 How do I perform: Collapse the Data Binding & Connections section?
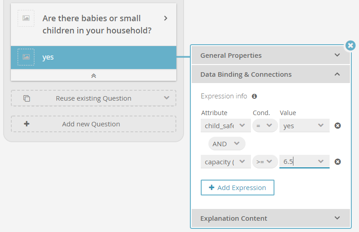[x=271, y=74]
